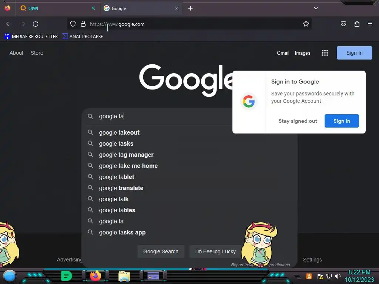Close the Google tab
Image resolution: width=379 pixels, height=284 pixels.
[x=177, y=8]
